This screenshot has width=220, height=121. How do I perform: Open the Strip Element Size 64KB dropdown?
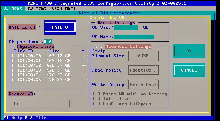tap(143, 56)
